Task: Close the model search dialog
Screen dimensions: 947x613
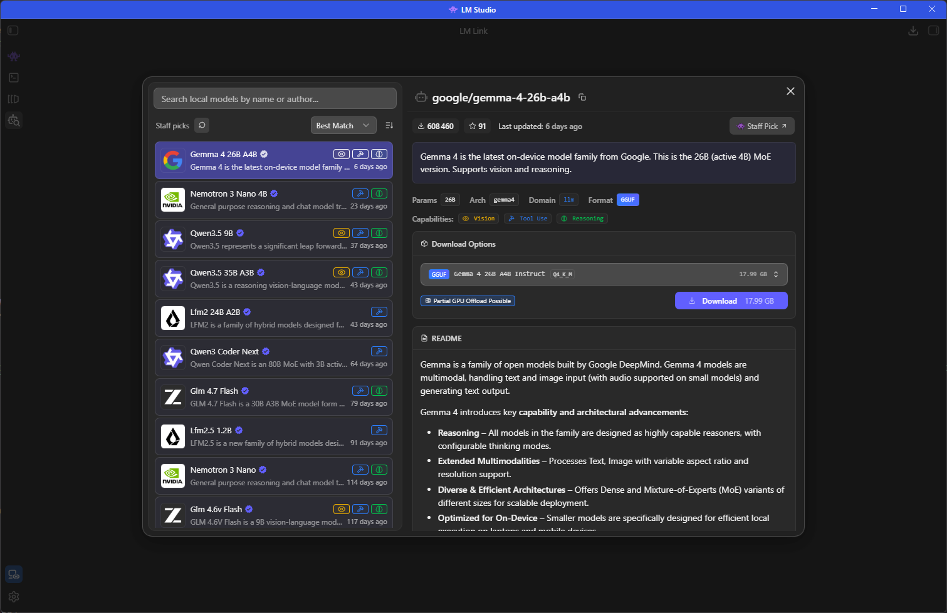Action: [x=790, y=91]
